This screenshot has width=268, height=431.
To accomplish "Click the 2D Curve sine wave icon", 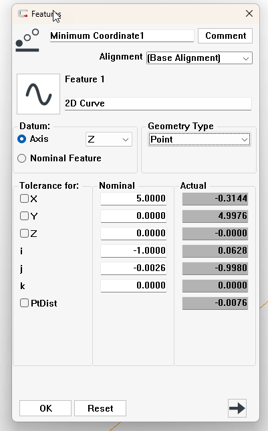I will point(39,94).
